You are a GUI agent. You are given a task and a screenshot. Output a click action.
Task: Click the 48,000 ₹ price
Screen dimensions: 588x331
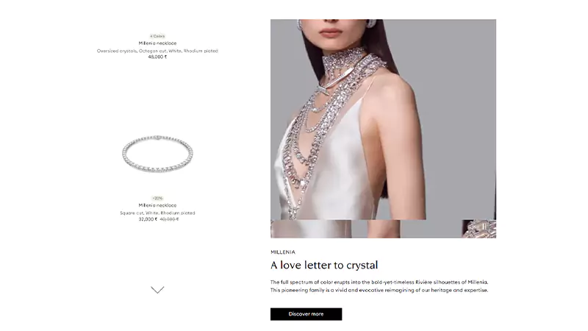[x=157, y=57]
